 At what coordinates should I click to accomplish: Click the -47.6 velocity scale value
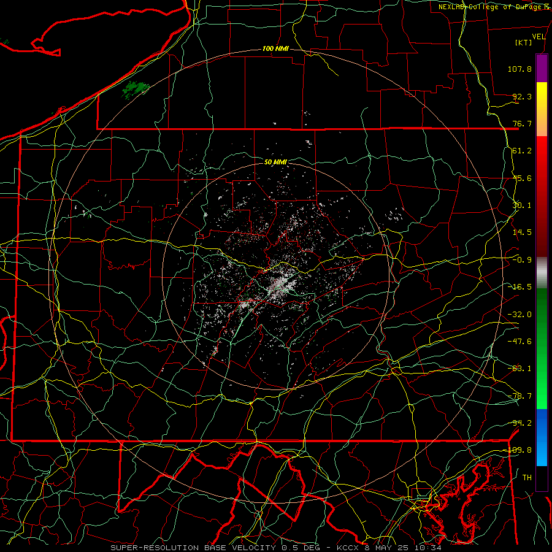pyautogui.click(x=519, y=342)
